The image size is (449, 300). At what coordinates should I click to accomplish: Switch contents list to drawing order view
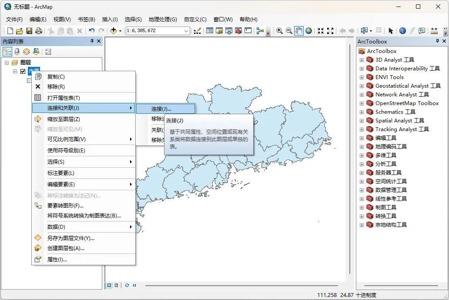coord(7,52)
